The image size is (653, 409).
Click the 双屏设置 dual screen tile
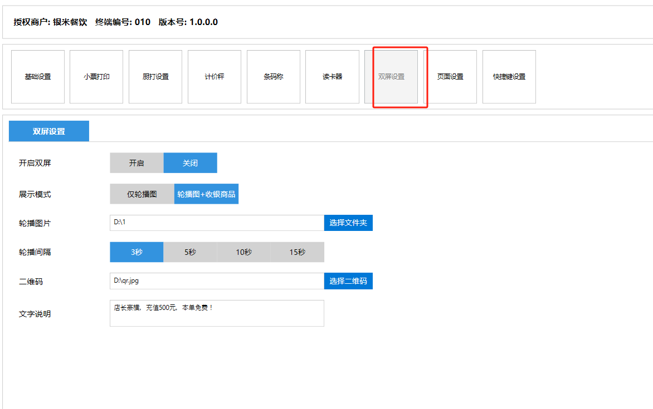coord(391,77)
